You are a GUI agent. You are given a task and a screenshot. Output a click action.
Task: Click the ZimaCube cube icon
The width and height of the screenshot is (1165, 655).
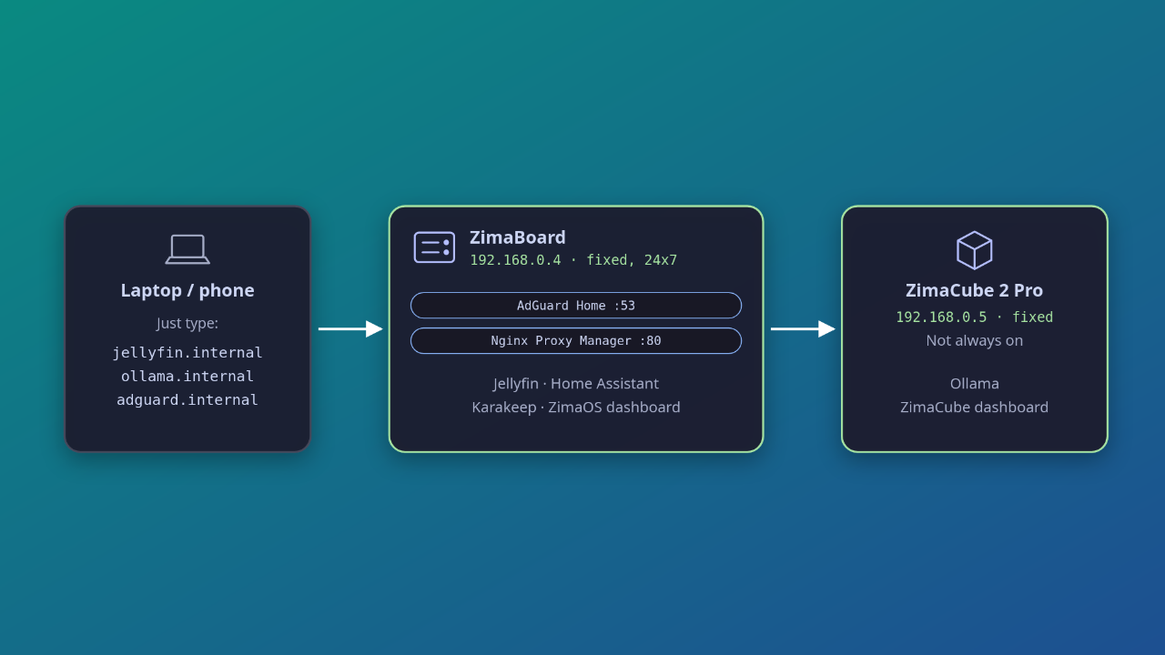click(975, 250)
